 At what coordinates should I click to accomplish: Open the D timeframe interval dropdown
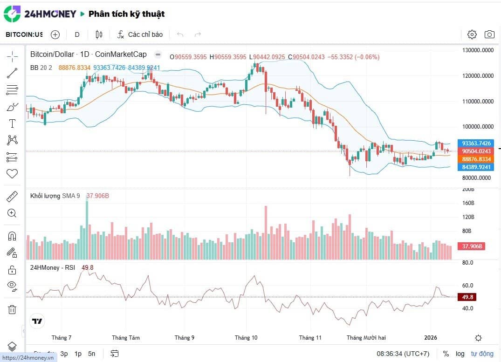click(x=77, y=34)
